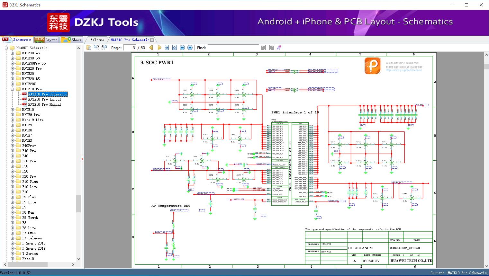Close the MATE10 Pro Schematic tab
Viewport: 489px width, 276px height.
(x=152, y=40)
